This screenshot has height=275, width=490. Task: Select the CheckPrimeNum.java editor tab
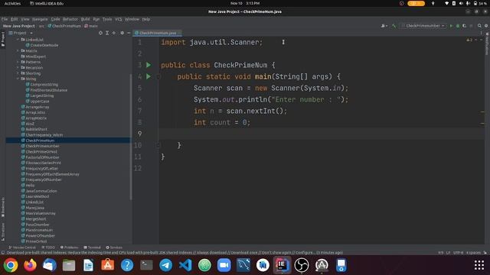click(158, 33)
